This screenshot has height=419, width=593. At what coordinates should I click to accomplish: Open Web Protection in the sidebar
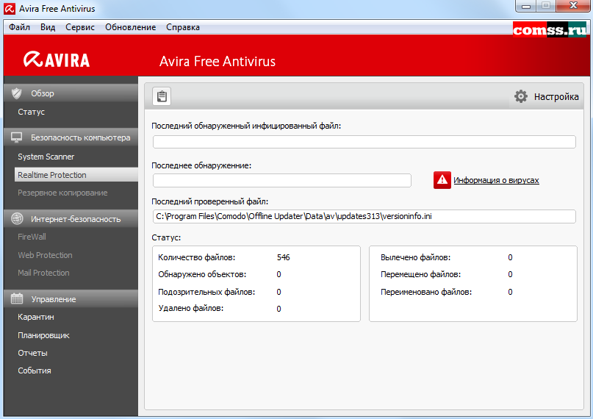point(45,255)
